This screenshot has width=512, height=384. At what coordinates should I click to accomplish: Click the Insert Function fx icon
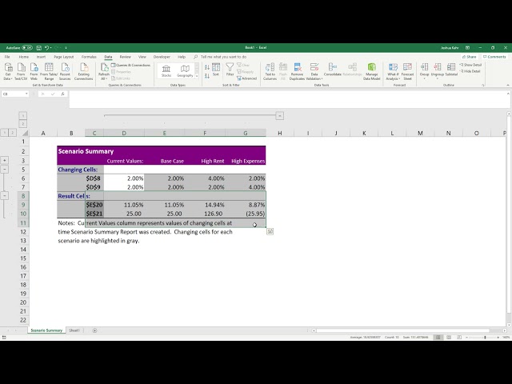pyautogui.click(x=63, y=94)
